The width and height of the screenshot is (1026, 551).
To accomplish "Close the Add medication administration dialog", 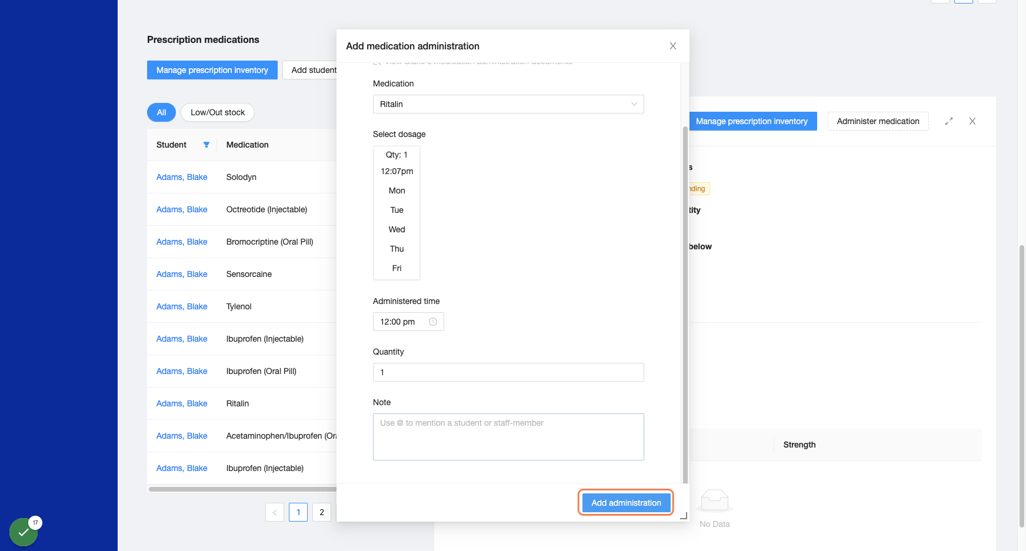I will point(673,46).
